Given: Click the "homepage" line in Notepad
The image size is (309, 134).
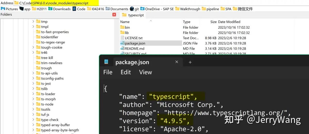Looking at the screenshot, I should click(x=205, y=113).
